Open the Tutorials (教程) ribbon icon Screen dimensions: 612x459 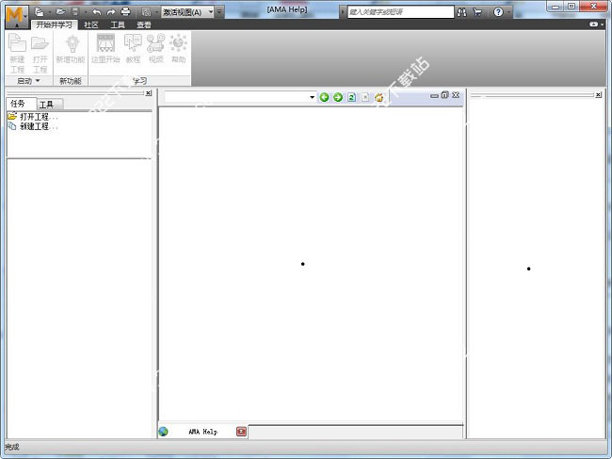pyautogui.click(x=133, y=48)
